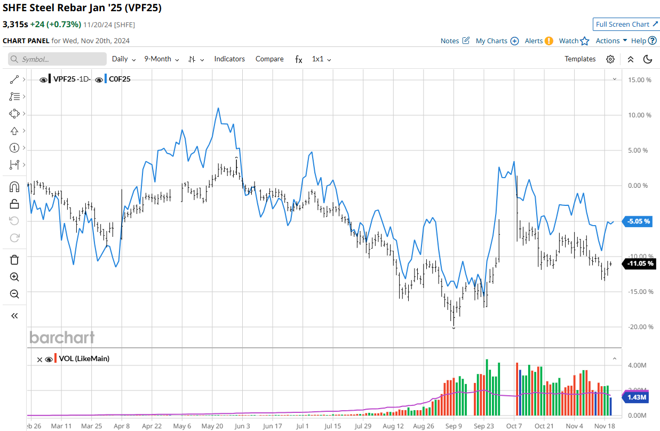Switch to dark mode moon icon
Screen dimensions: 660x431
[x=648, y=59]
